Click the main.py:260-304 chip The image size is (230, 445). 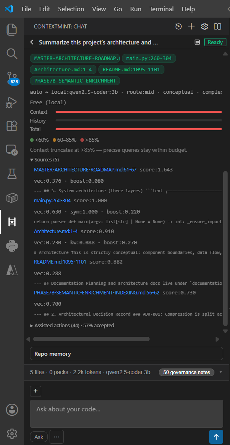click(x=149, y=58)
